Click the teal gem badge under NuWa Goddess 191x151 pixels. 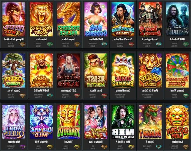click(105, 44)
